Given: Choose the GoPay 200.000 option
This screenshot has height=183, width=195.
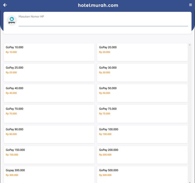Looking at the screenshot, I should (x=142, y=155).
